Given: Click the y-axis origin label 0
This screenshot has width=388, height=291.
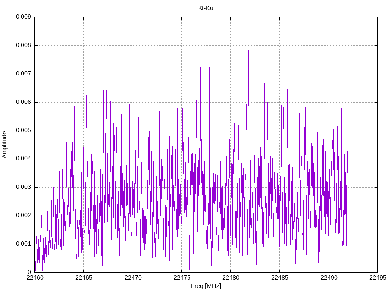Looking at the screenshot, I should click(x=29, y=272).
